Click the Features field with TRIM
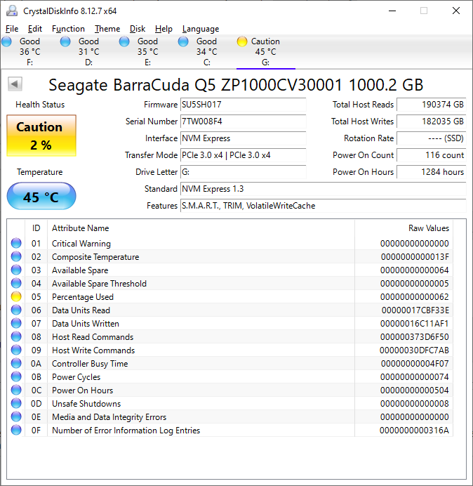 click(x=323, y=206)
